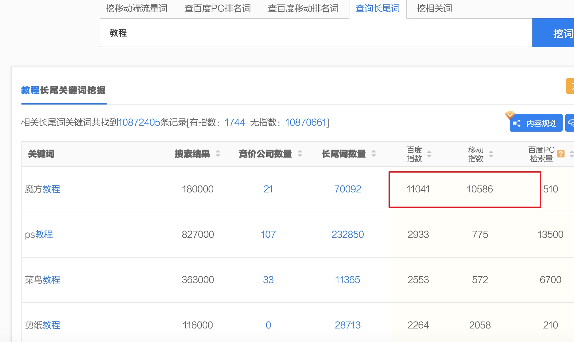Click Baidu index value 2933
The height and width of the screenshot is (342, 574).
[418, 235]
